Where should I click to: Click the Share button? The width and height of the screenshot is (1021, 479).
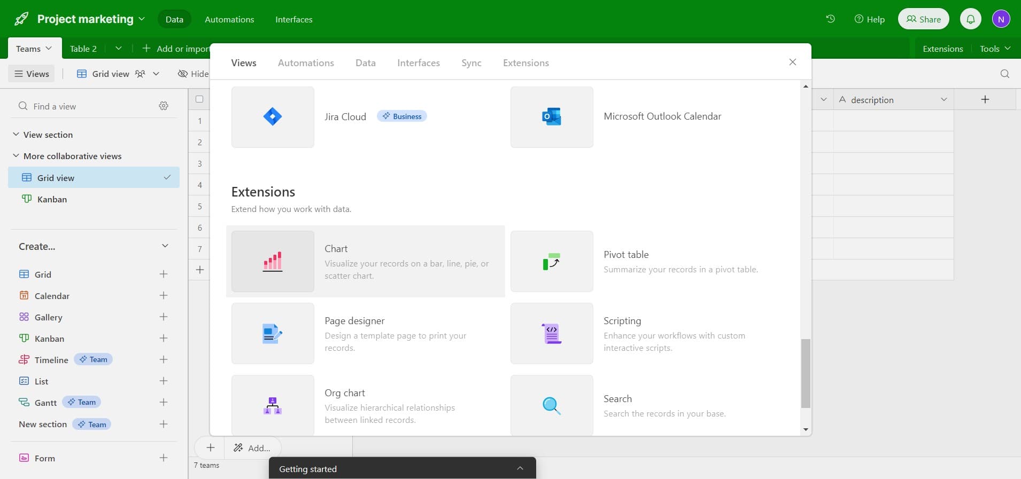coord(923,19)
